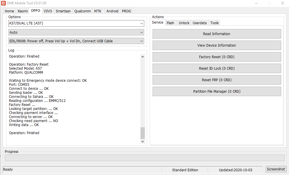The width and height of the screenshot is (289, 175).
Task: Close the EME Mobile Tool window
Action: click(x=283, y=3)
